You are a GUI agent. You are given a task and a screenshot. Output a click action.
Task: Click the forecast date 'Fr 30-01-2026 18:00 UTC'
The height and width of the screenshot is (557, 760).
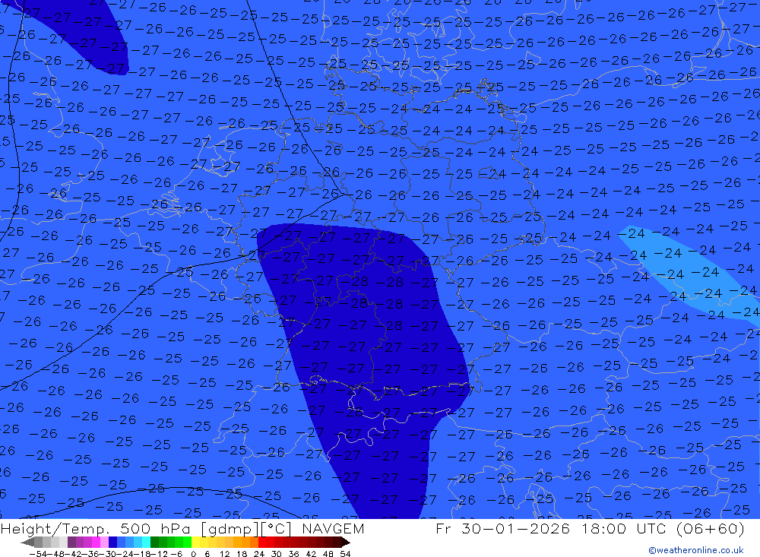pyautogui.click(x=551, y=528)
